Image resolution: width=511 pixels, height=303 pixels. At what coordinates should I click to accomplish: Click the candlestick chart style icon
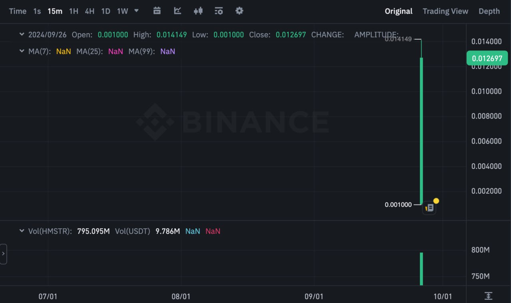pos(198,11)
